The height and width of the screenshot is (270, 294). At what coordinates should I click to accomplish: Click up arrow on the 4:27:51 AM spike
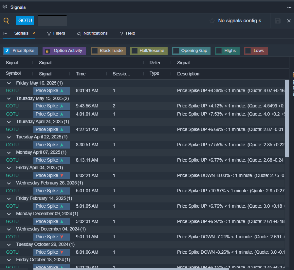tap(62, 130)
